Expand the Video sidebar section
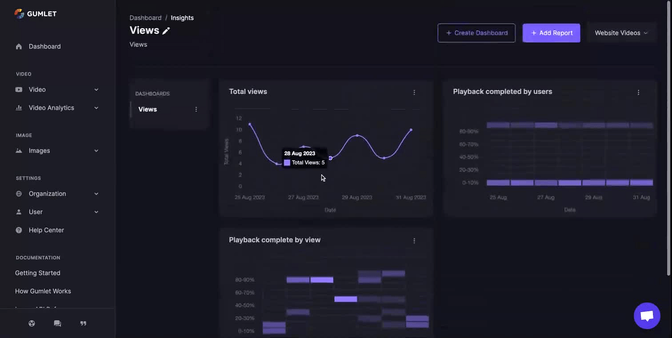672x338 pixels. pos(57,89)
